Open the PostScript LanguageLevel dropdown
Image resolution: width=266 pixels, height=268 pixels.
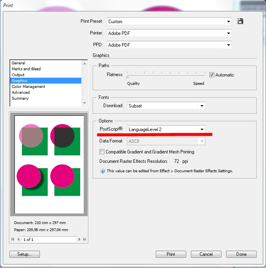pyautogui.click(x=166, y=129)
